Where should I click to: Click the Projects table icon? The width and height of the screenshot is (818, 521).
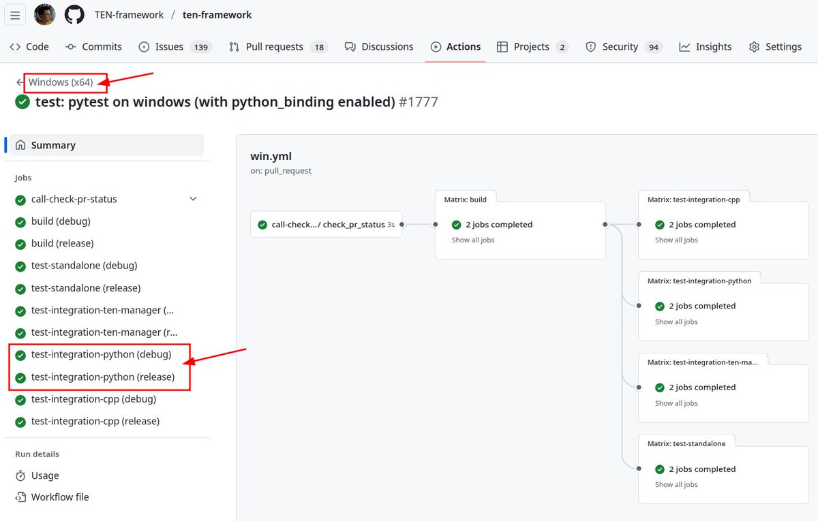pyautogui.click(x=502, y=47)
